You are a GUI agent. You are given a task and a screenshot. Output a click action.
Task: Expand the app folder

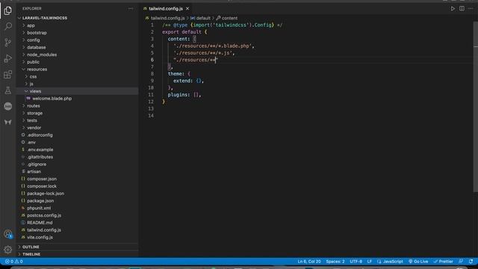tap(31, 25)
